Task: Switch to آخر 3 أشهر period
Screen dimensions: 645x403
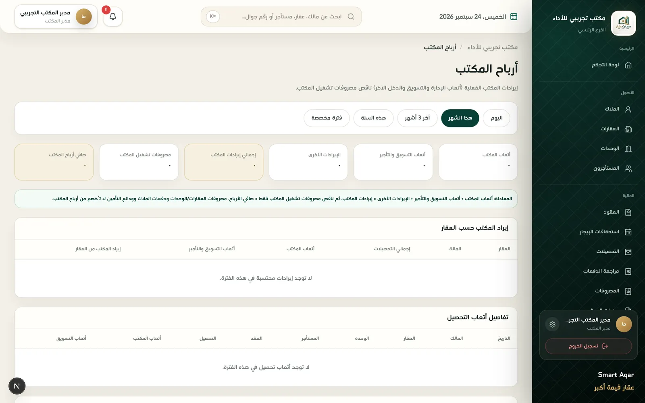Action: (417, 118)
